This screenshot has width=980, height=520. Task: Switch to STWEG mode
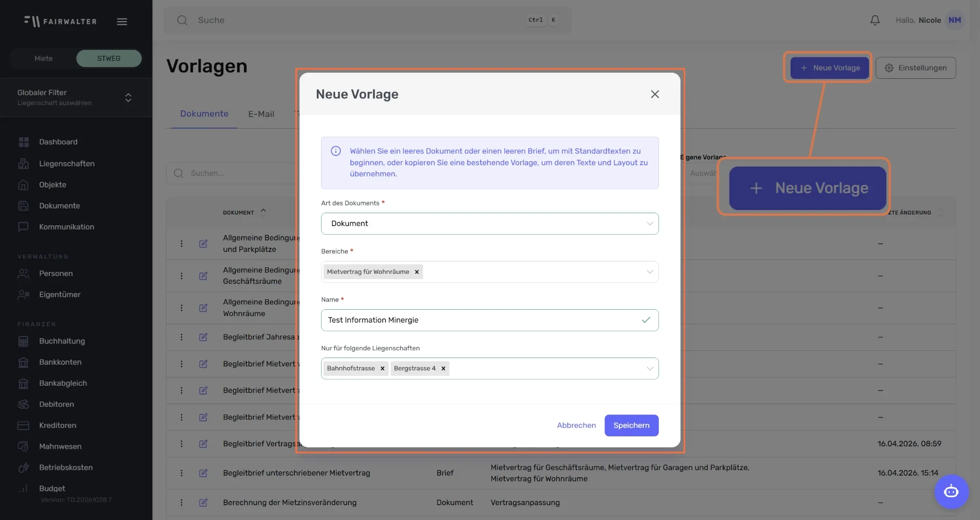(109, 58)
